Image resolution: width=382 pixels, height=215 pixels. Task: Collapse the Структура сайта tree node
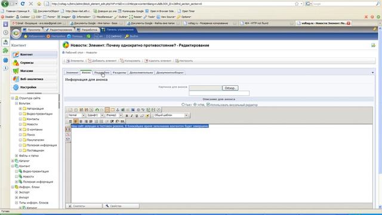click(x=13, y=98)
